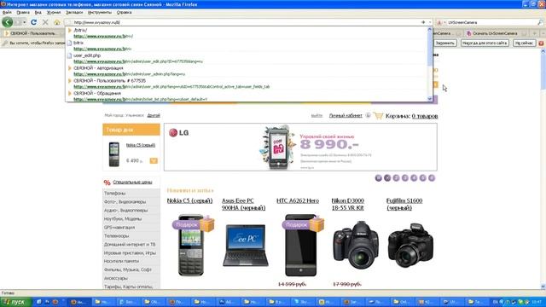Open the Файл menu
Image resolution: width=546 pixels, height=307 pixels.
[7, 12]
